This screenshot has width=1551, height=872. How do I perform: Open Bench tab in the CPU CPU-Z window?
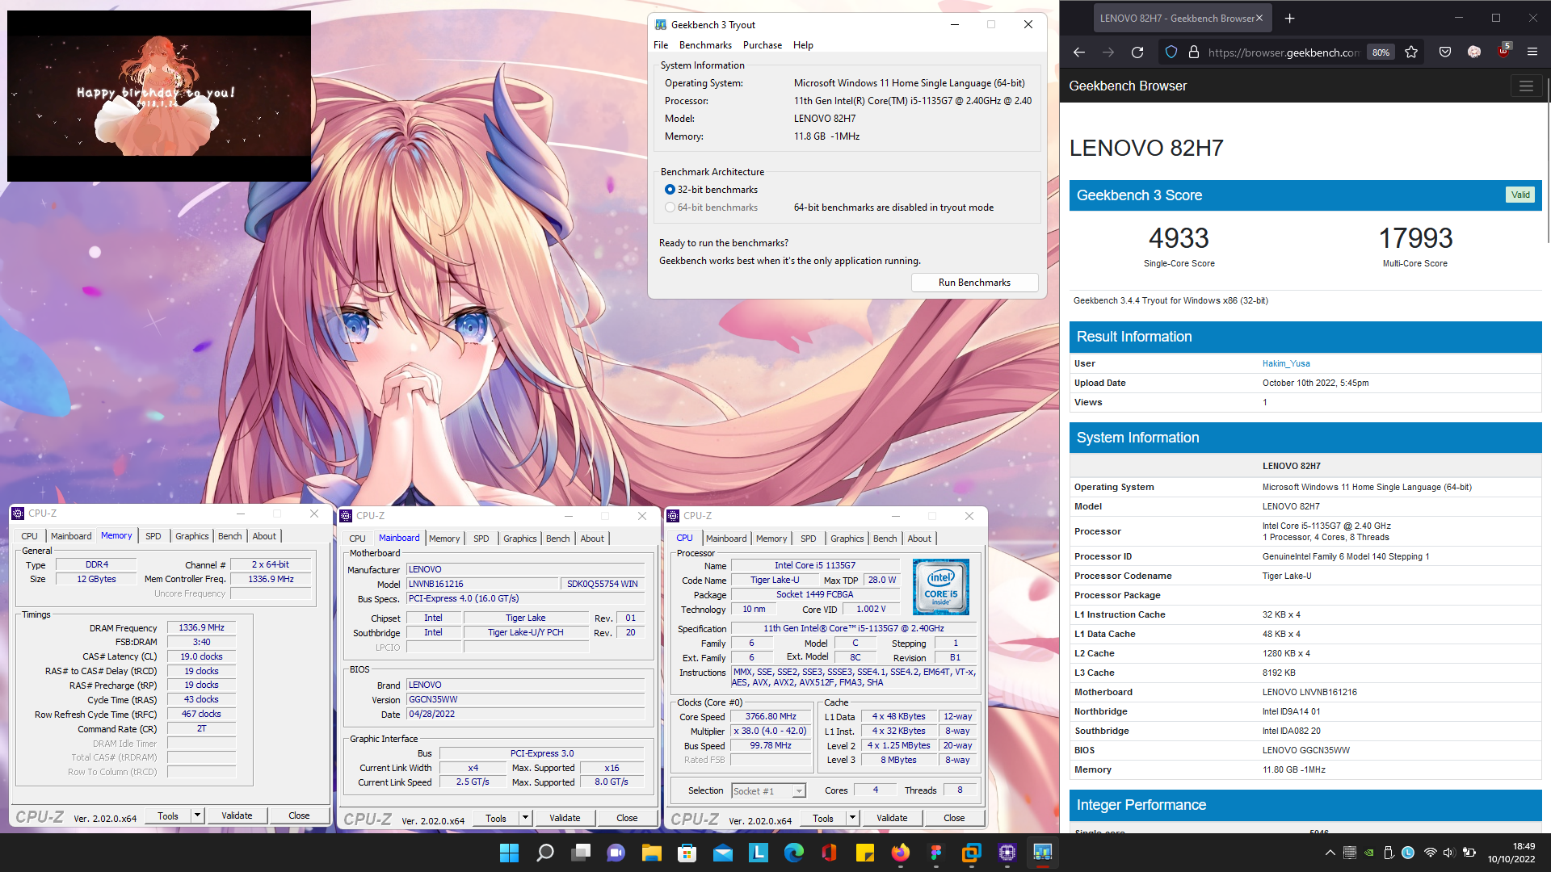pyautogui.click(x=885, y=539)
